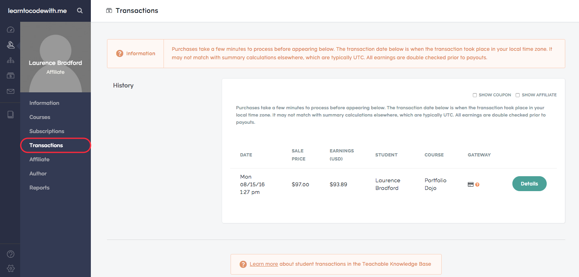
Task: Click the Laurence Bradford name under the avatar
Action: tap(55, 63)
